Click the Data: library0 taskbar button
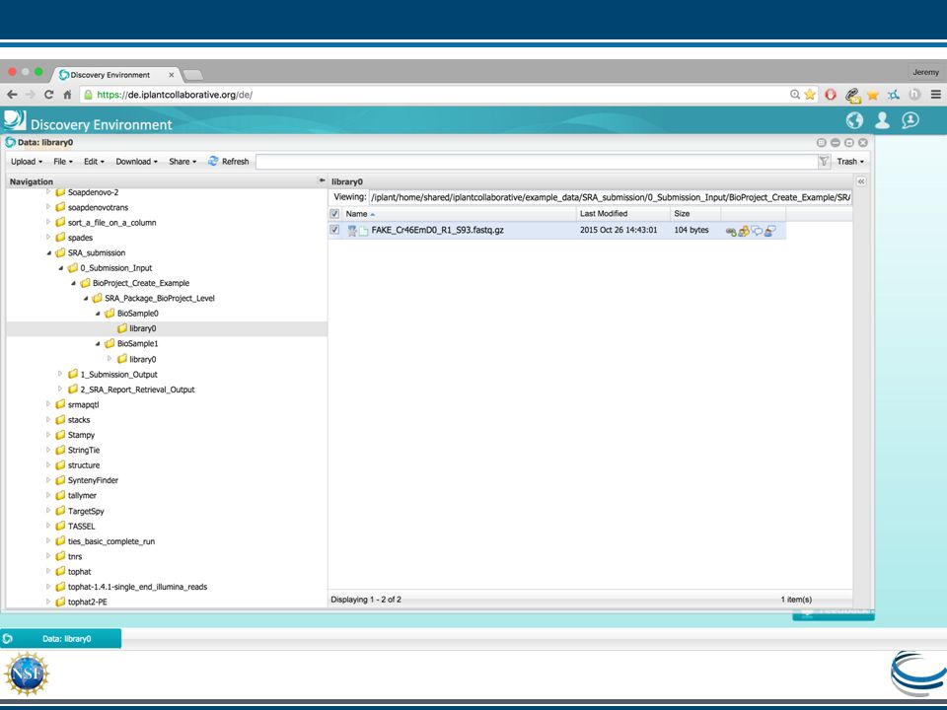947x710 pixels. 60,638
